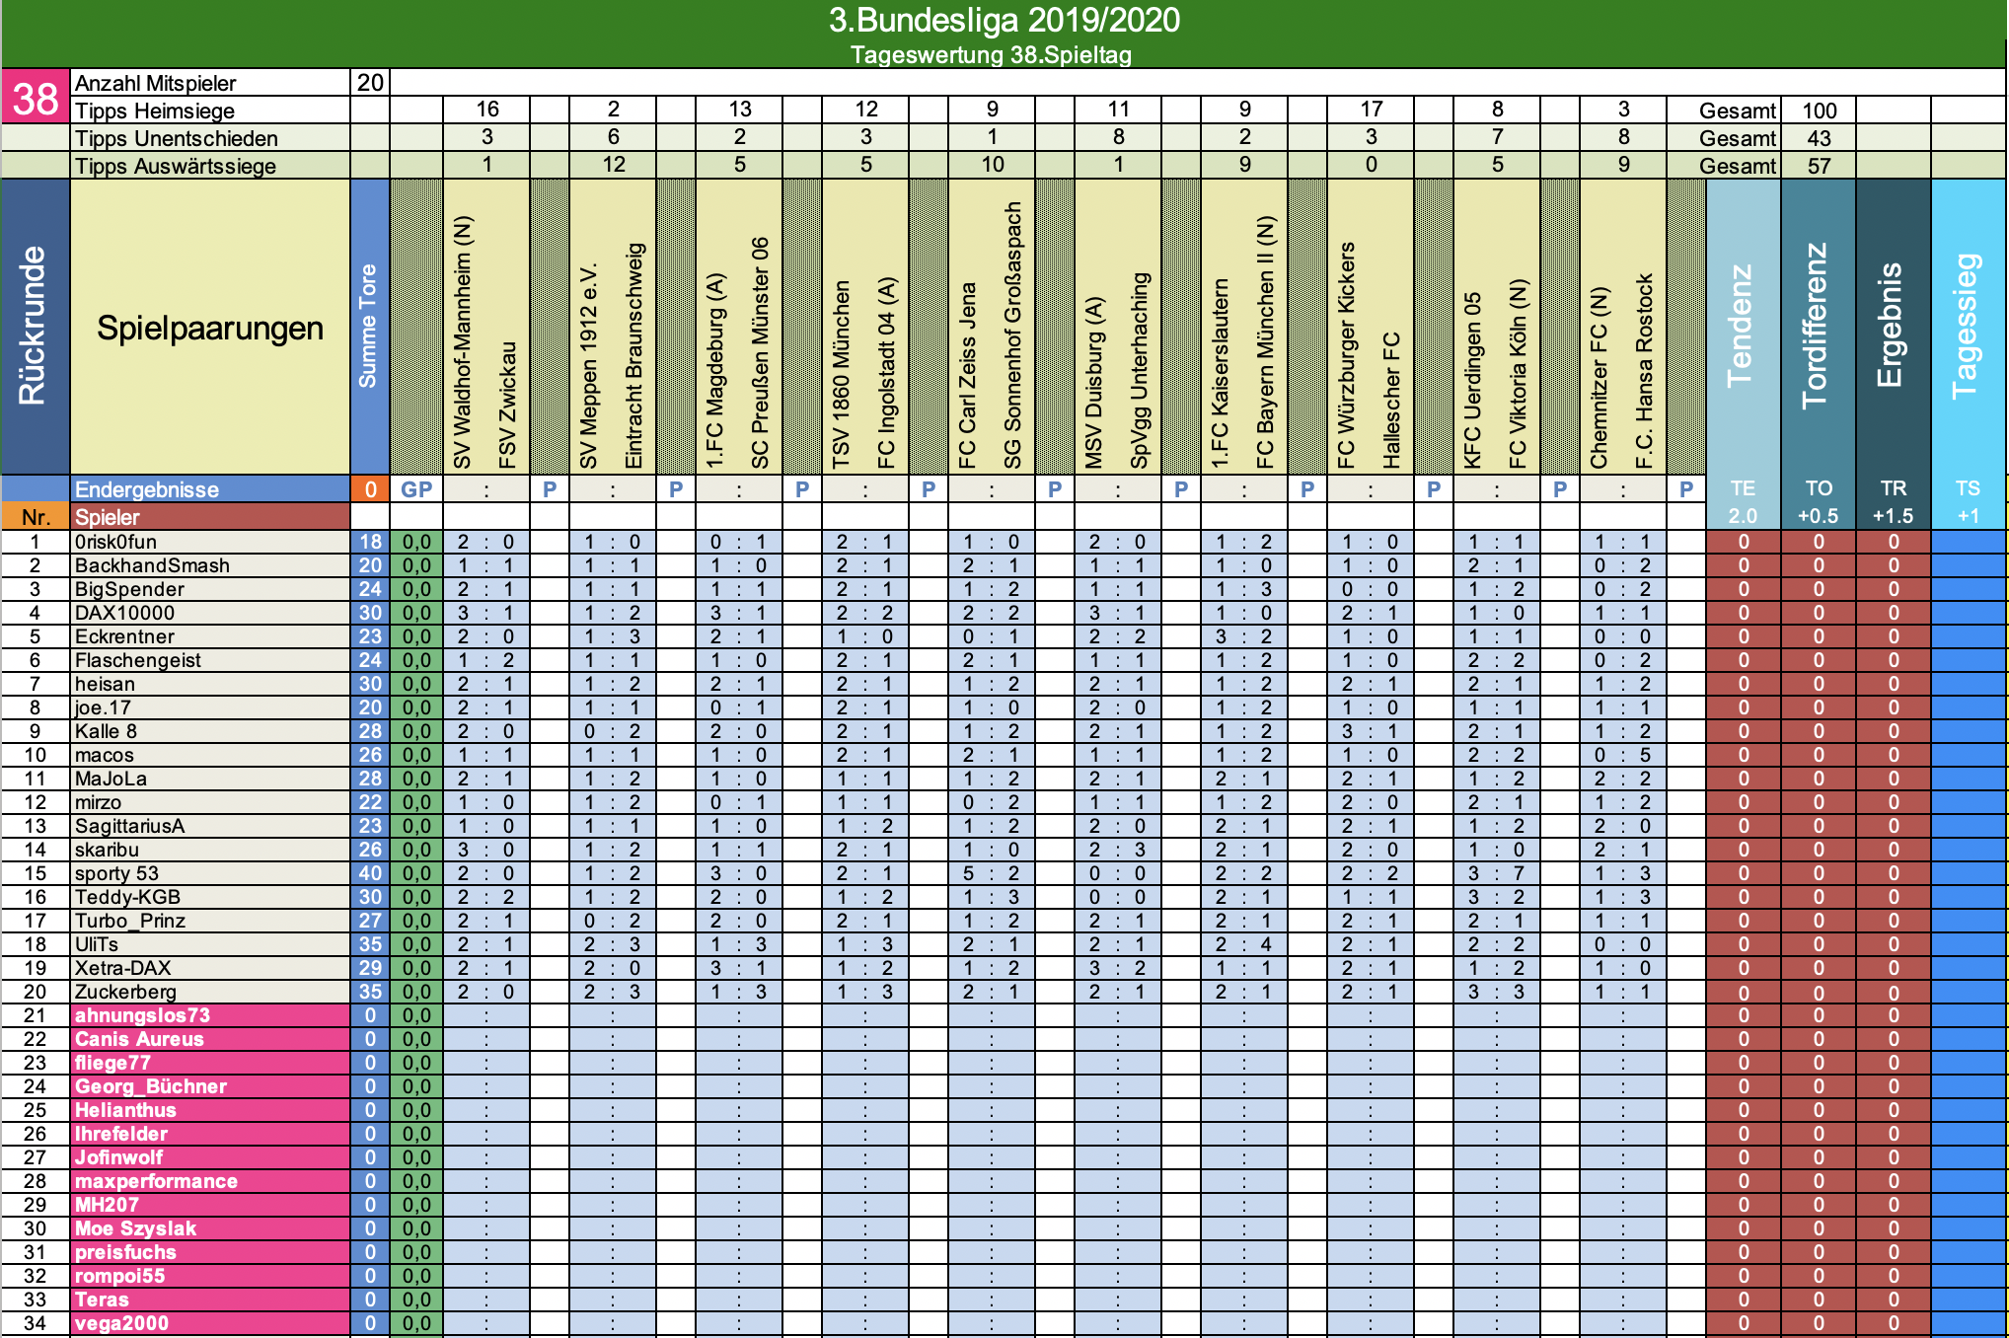The image size is (2009, 1338).
Task: Click the 'F.C. Hansa Rostock' match header
Action: tap(1645, 371)
